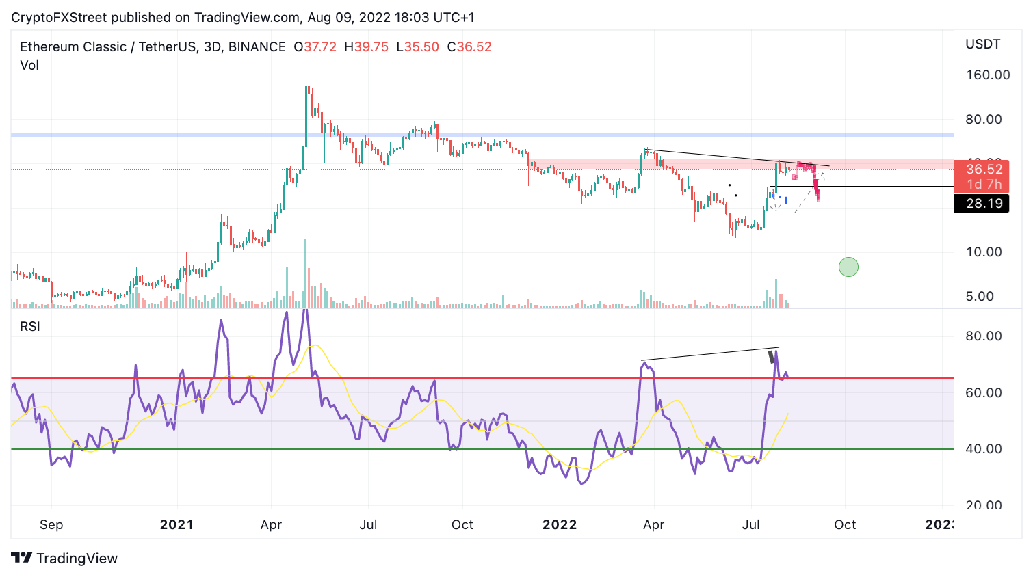
Task: Click the USDT currency label
Action: click(983, 44)
